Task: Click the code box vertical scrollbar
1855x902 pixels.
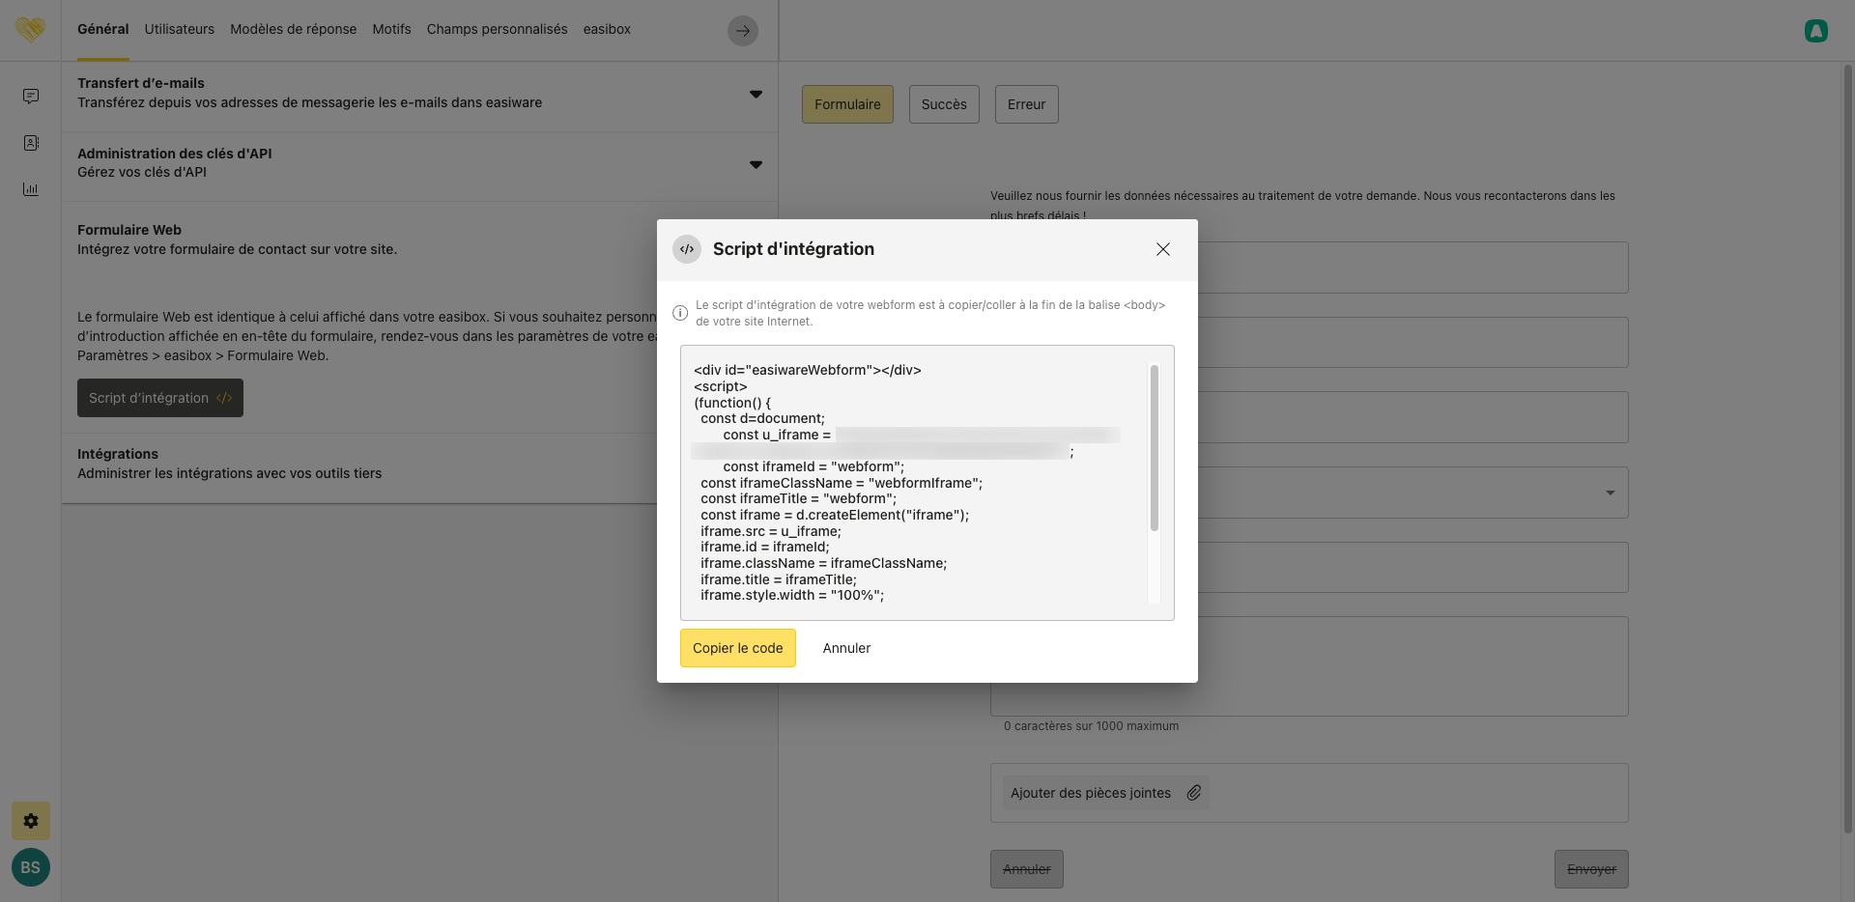Action: tap(1154, 448)
